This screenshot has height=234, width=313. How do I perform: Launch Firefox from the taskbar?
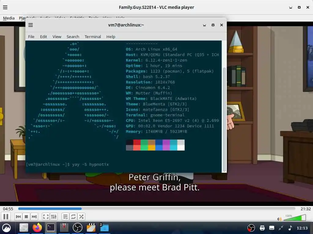[37, 228]
